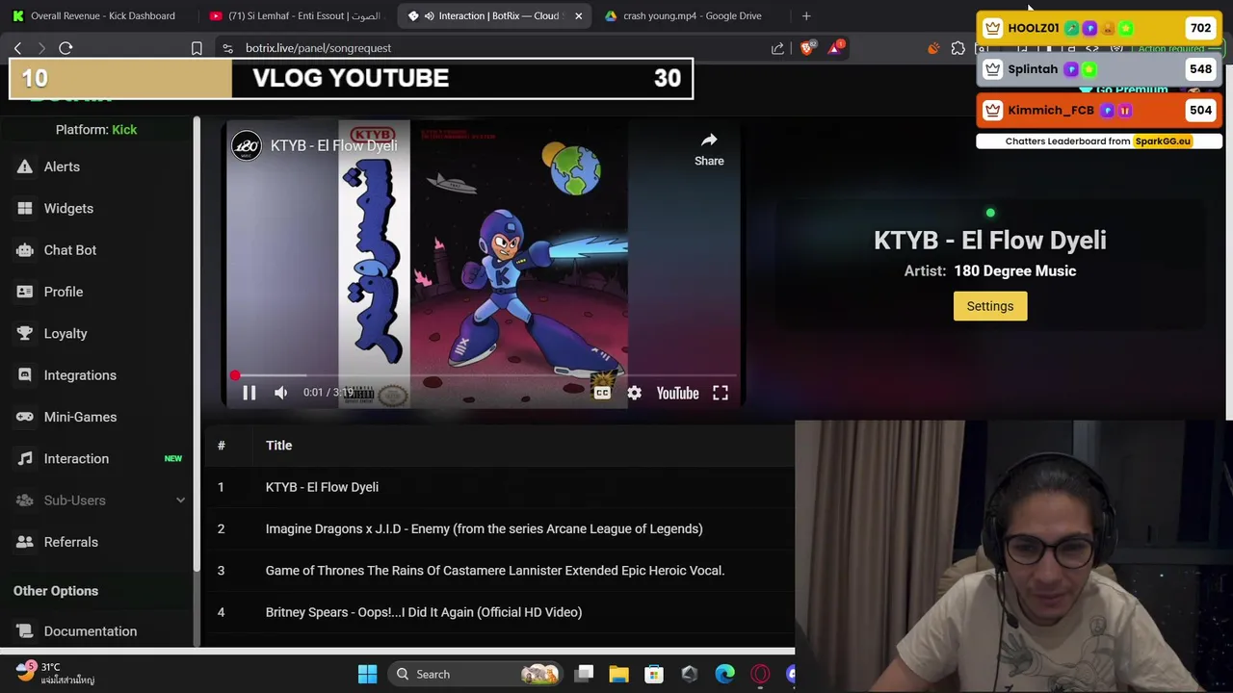Image resolution: width=1233 pixels, height=693 pixels.
Task: Open Profile from the sidebar
Action: (64, 292)
